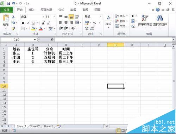176x134 pixels.
Task: Toggle middle vertical alignment button
Action: [66, 17]
